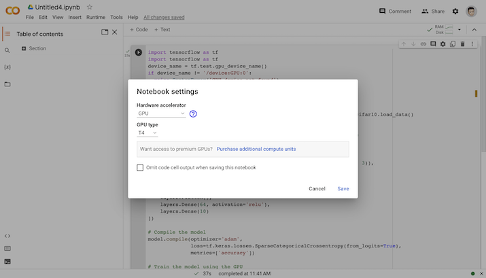Close the Table of contents panel

click(x=114, y=33)
